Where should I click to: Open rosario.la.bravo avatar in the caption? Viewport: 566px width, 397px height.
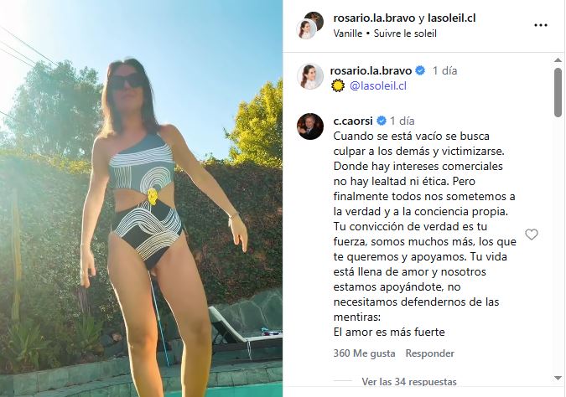pyautogui.click(x=309, y=76)
